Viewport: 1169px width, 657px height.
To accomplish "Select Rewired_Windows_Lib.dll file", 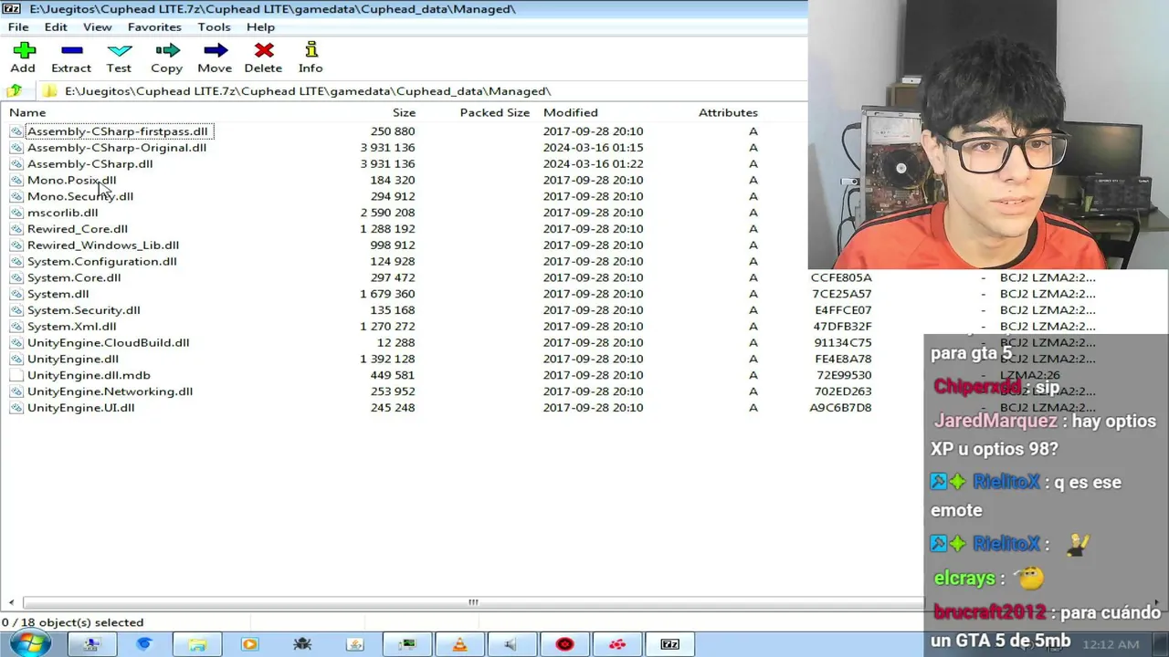I will 103,245.
